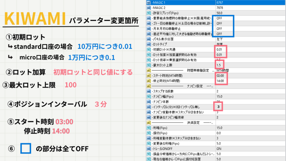Select the icon beside -ゴトー日の稼働停止 parameter

(x=149, y=23)
